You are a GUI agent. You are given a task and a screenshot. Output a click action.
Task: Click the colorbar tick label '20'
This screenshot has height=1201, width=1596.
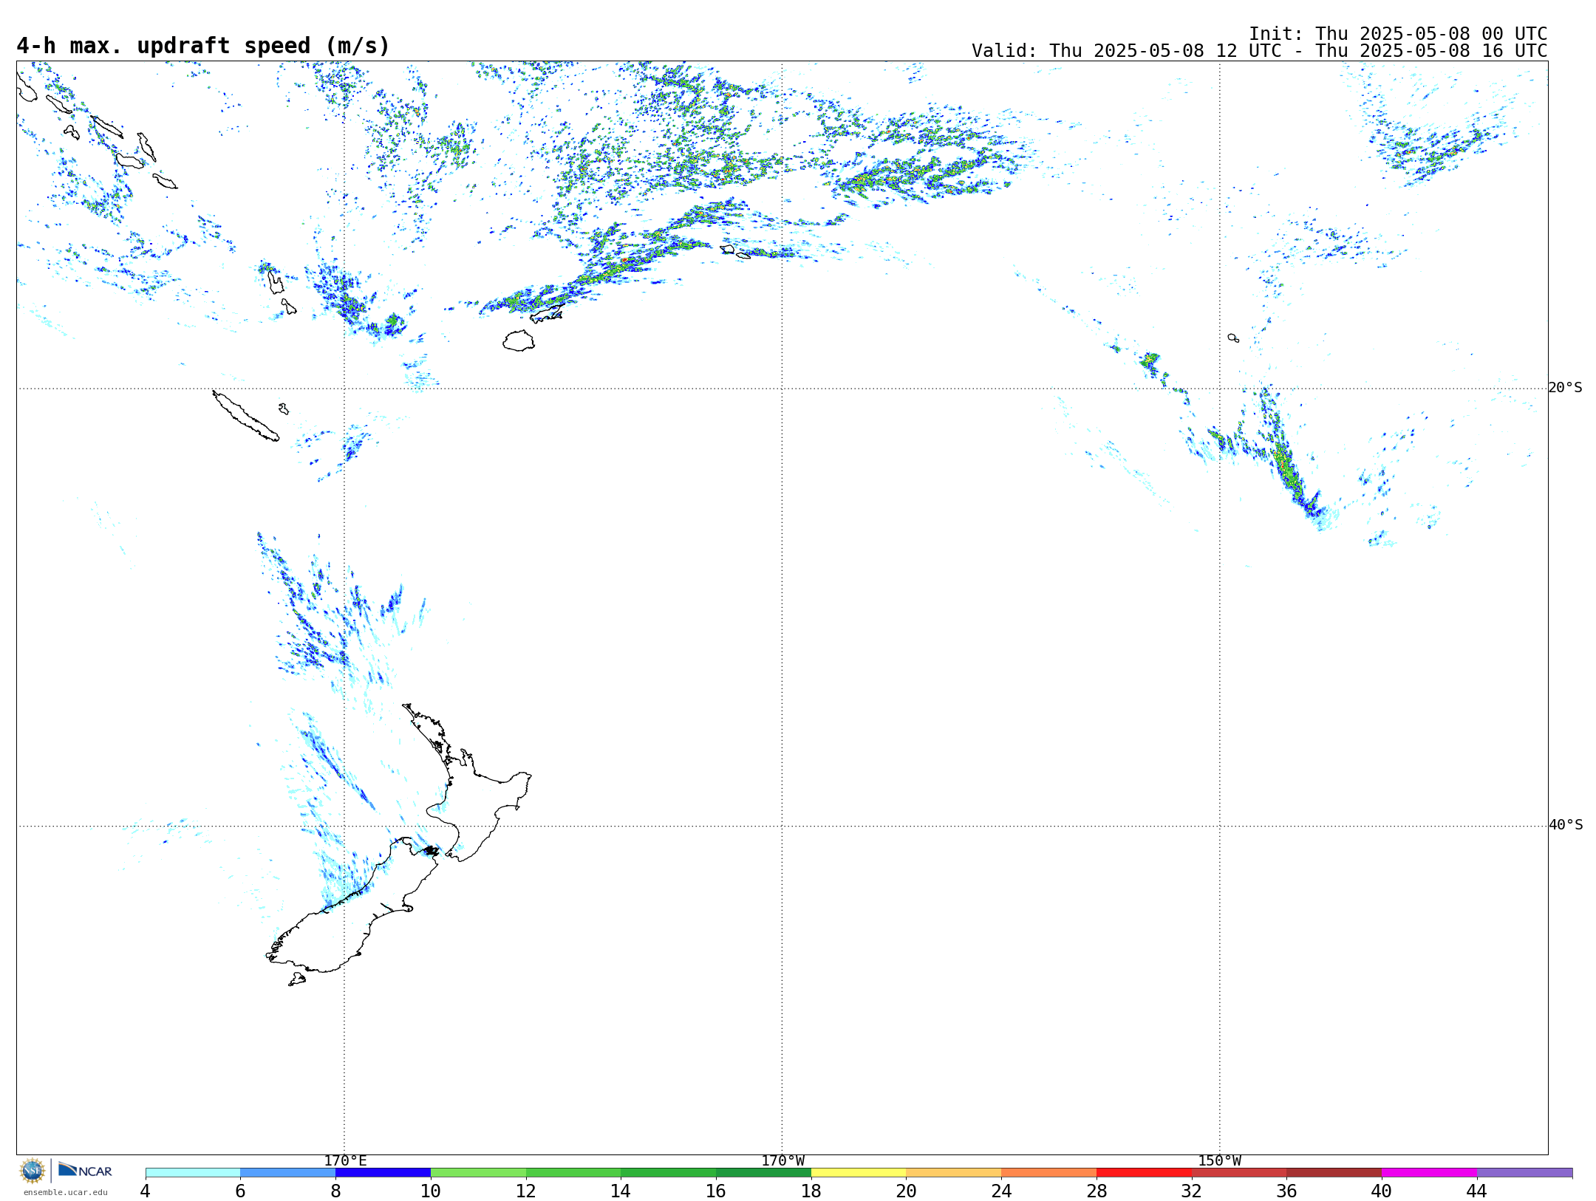(x=907, y=1191)
